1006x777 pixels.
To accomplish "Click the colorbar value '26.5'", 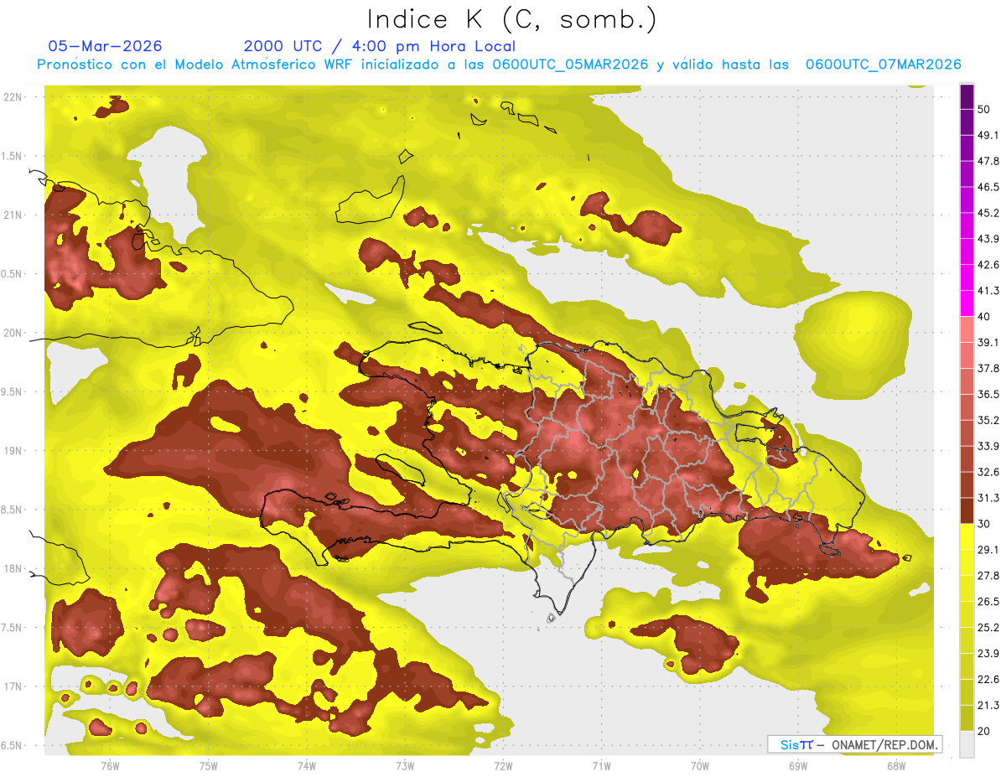I will (x=988, y=601).
